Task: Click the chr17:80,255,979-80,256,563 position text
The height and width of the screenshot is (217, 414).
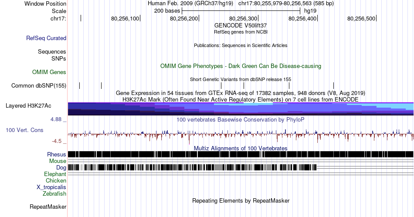Action: click(286, 3)
